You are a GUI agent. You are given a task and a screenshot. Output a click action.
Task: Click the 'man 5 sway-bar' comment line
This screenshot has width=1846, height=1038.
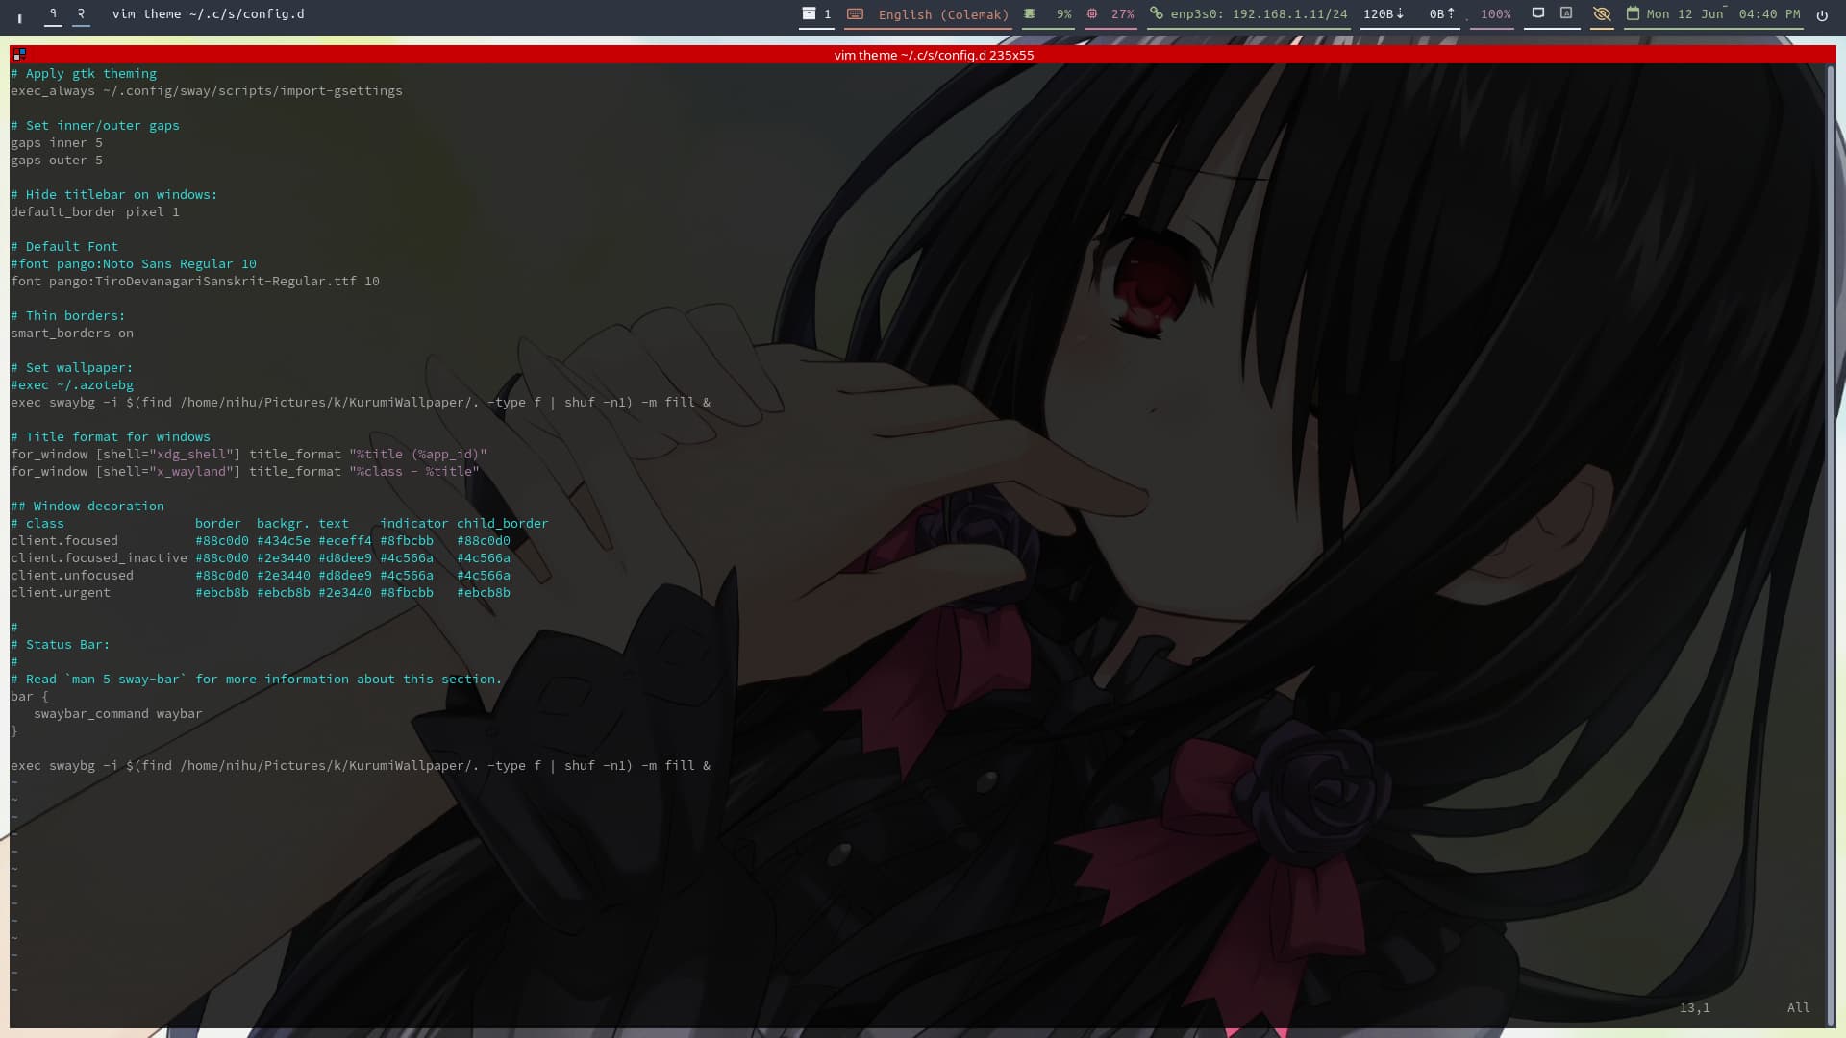(x=257, y=680)
